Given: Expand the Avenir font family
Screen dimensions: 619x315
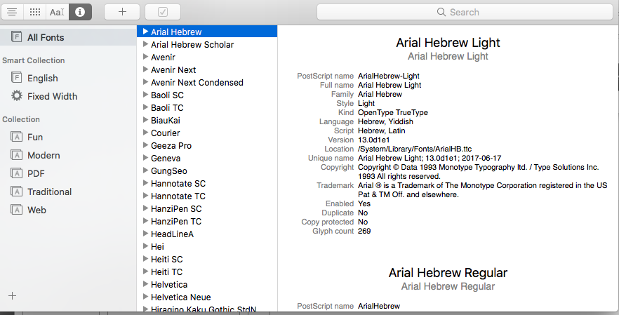Looking at the screenshot, I should click(146, 56).
